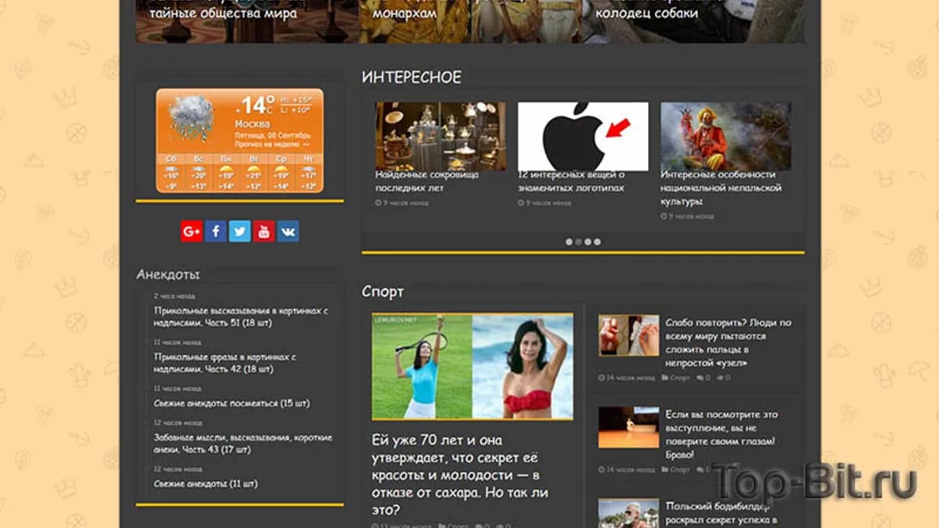939x528 pixels.
Task: Open 'Прикольные фразы в картинках' Часть 42
Action: [225, 362]
